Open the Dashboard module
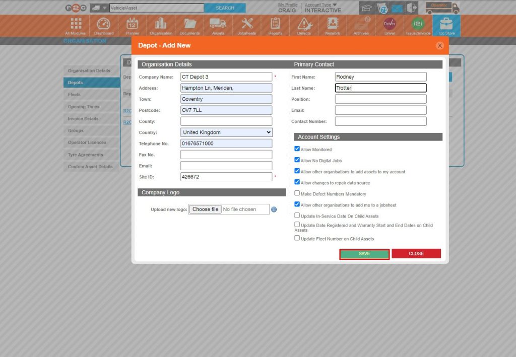This screenshot has height=357, width=516. point(104,25)
